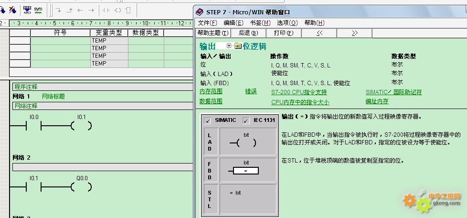Click the FBD output box diagram
Screen dimensions: 467x218
click(x=248, y=170)
